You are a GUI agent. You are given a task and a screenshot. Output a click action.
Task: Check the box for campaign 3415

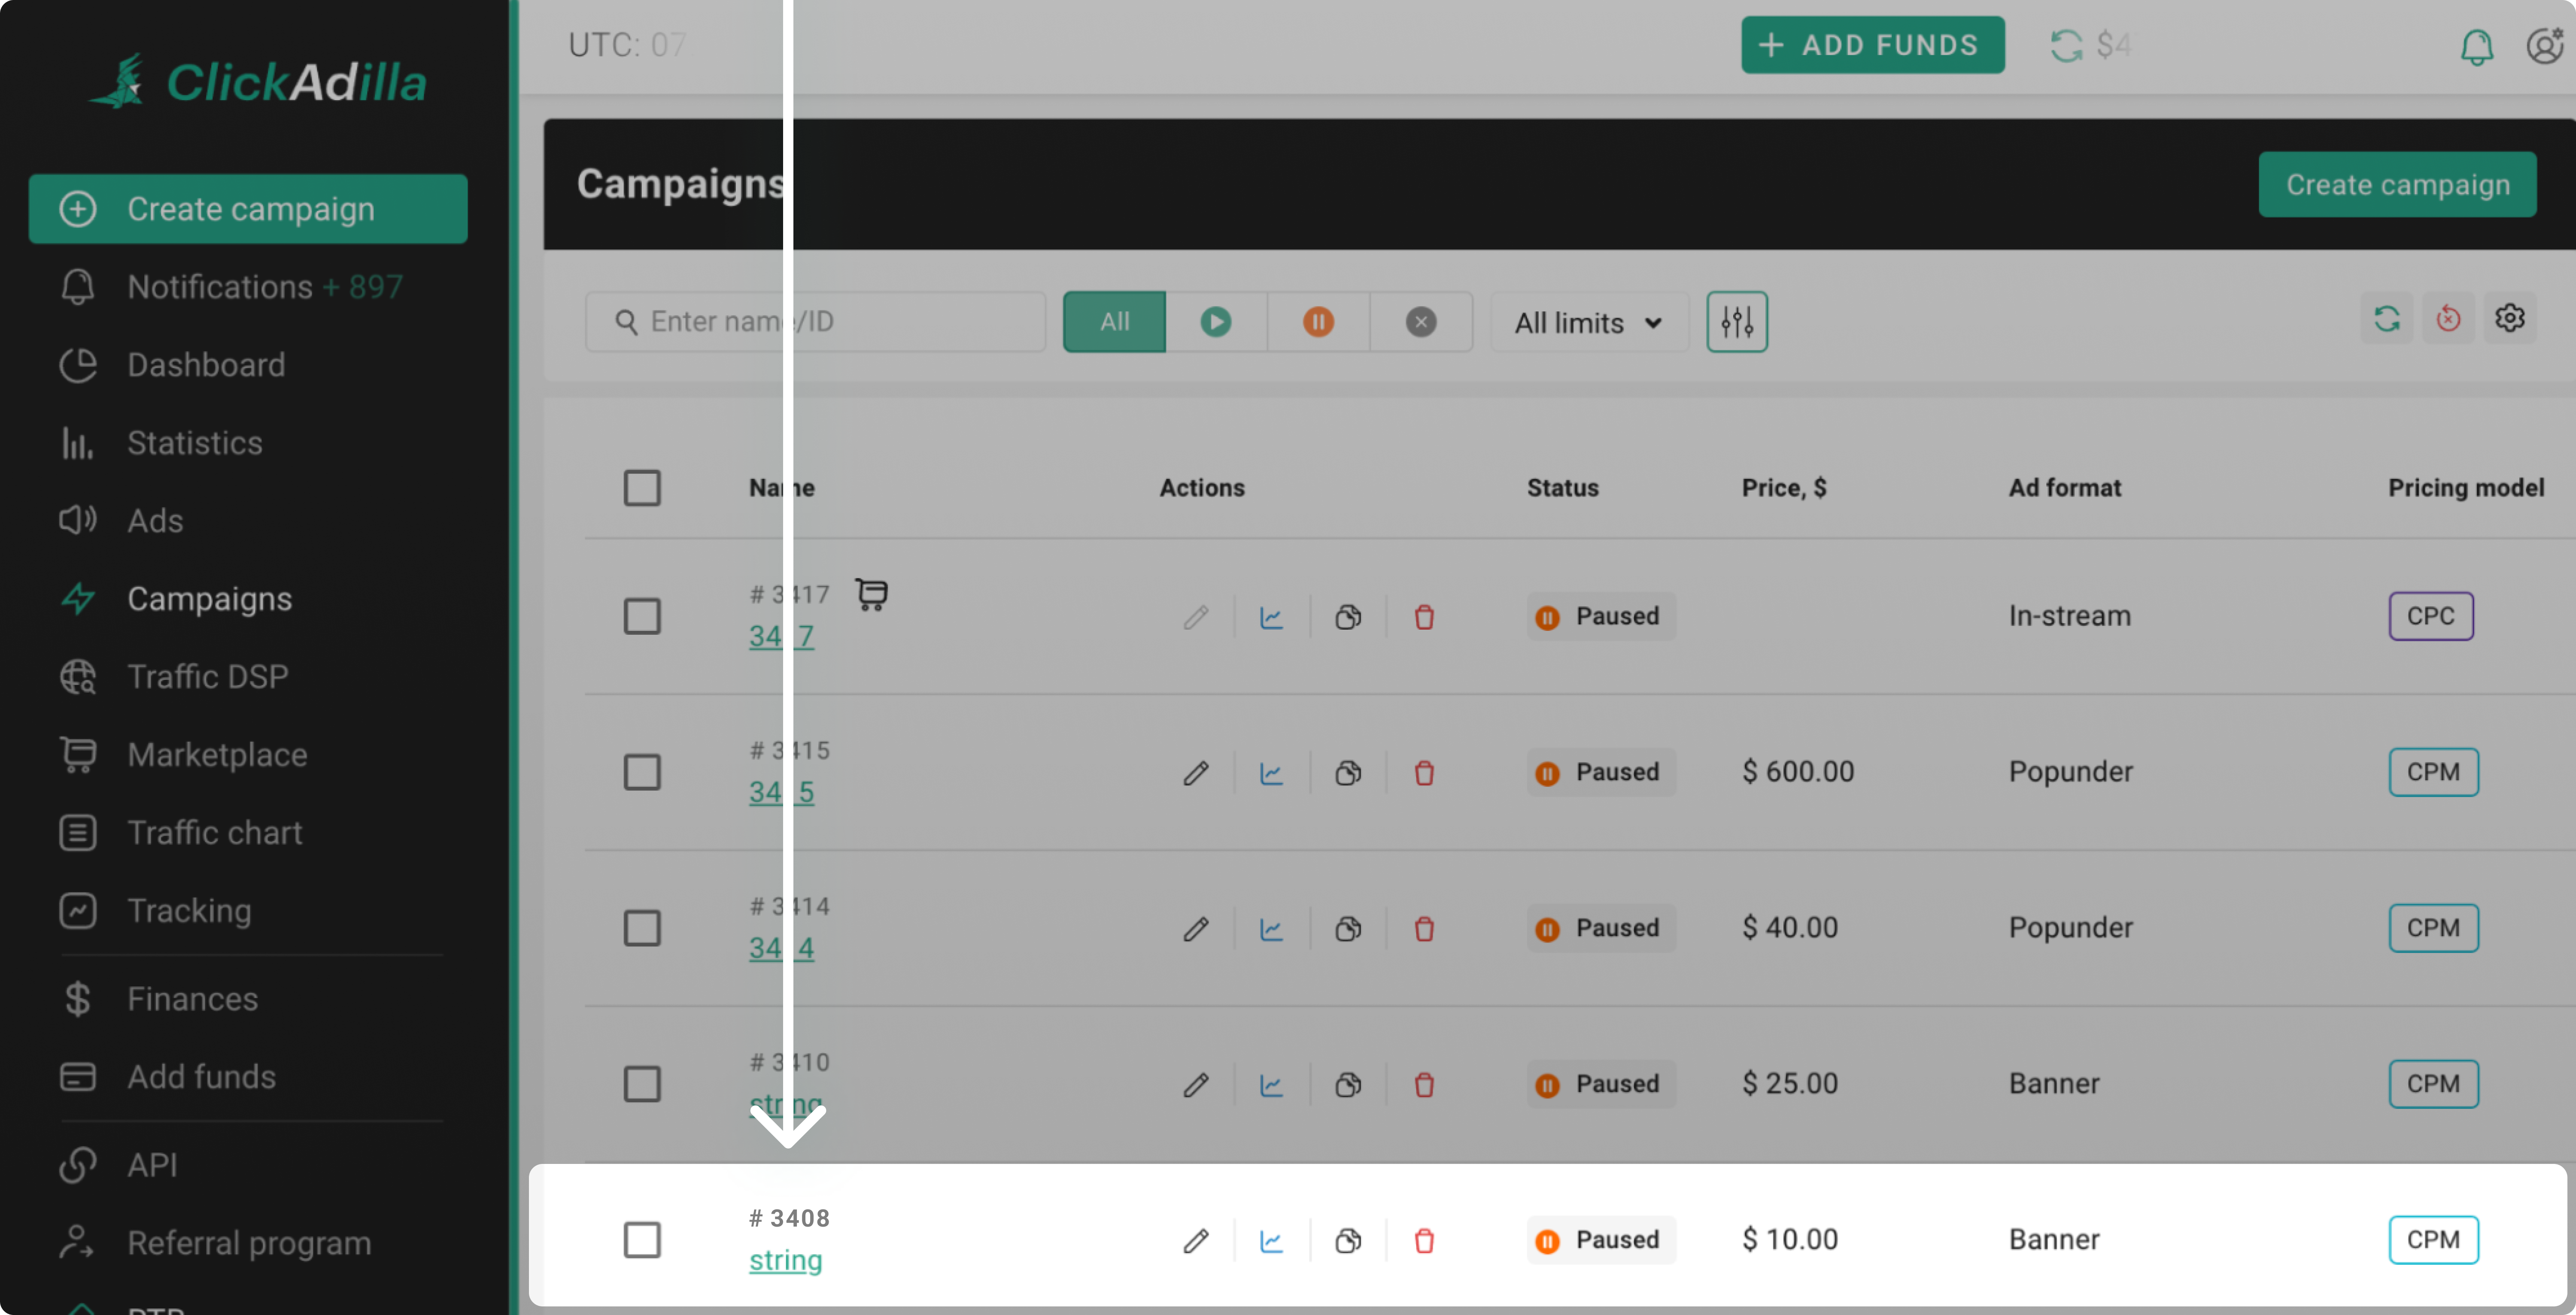(x=642, y=772)
